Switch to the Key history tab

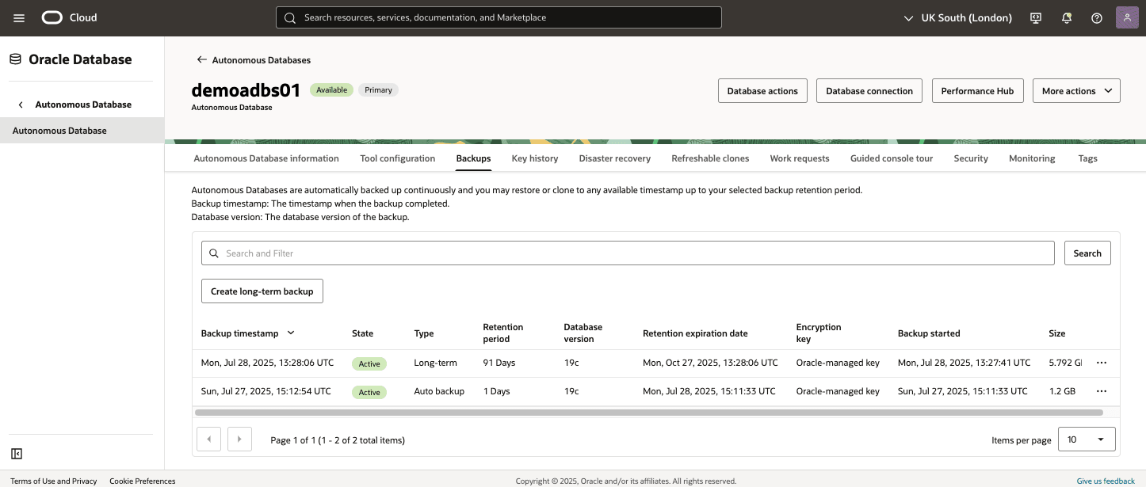tap(534, 158)
